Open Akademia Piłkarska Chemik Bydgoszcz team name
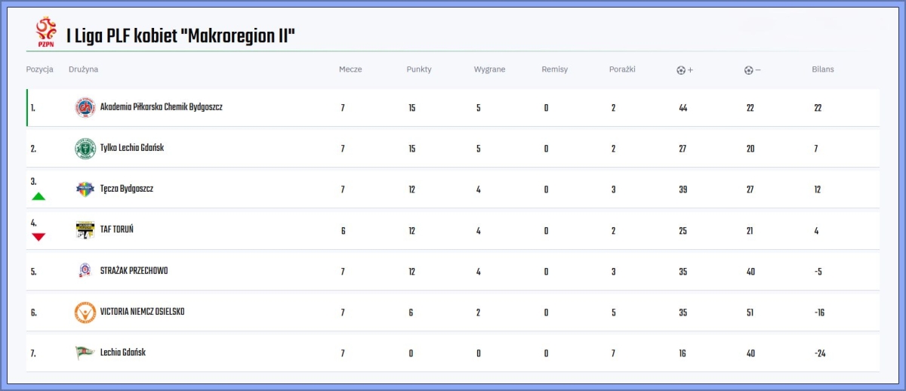This screenshot has height=391, width=906. [x=161, y=107]
